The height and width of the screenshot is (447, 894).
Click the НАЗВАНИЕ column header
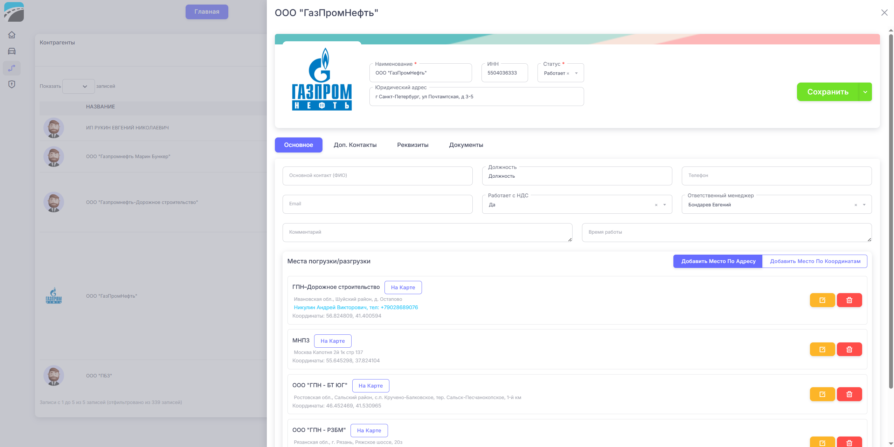pyautogui.click(x=101, y=107)
